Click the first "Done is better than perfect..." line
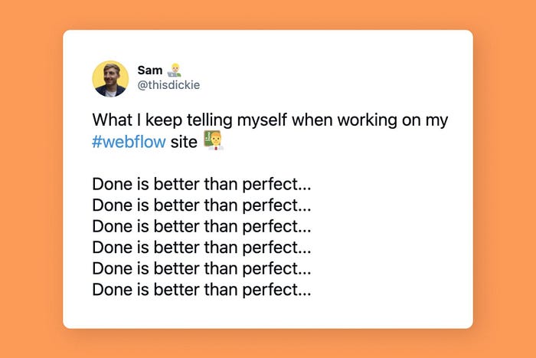This screenshot has width=536, height=358. point(201,185)
